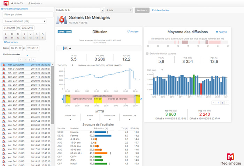Click the Top TME value 3 960
The image size is (244, 166).
tap(170, 114)
